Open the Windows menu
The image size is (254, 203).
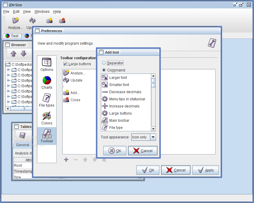[42, 12]
